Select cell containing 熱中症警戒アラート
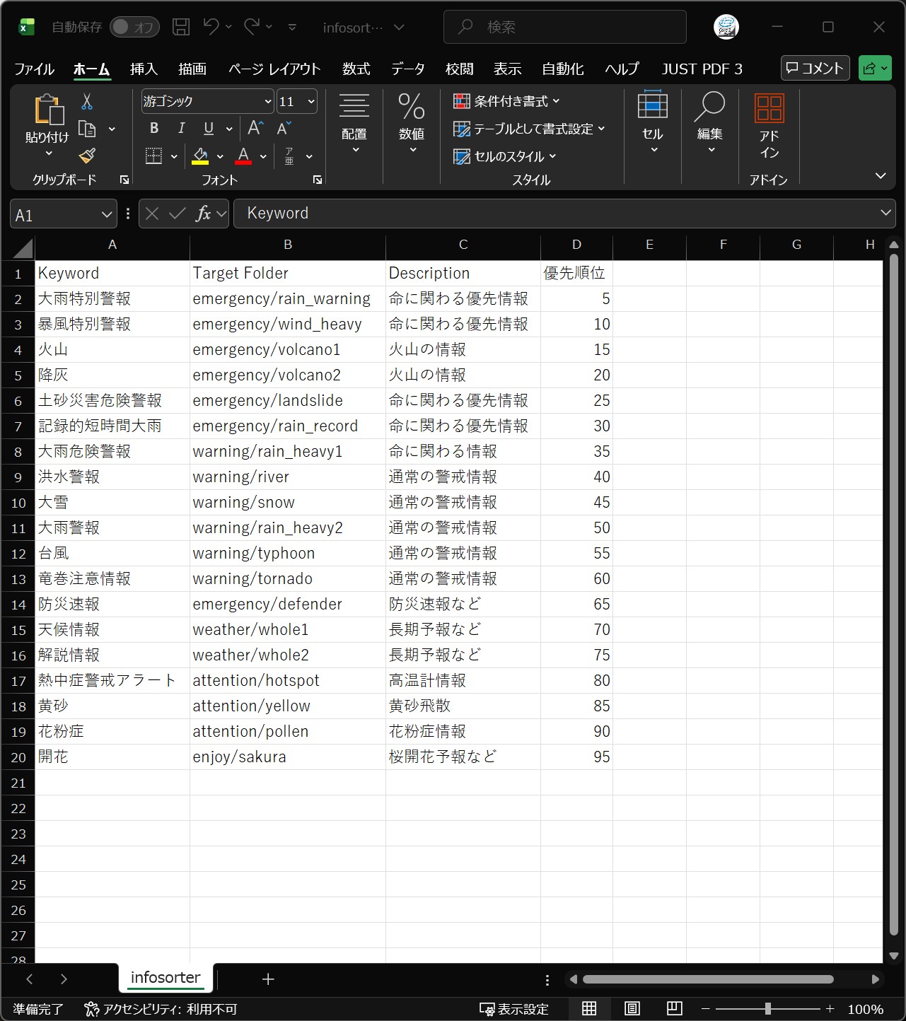 pyautogui.click(x=112, y=680)
